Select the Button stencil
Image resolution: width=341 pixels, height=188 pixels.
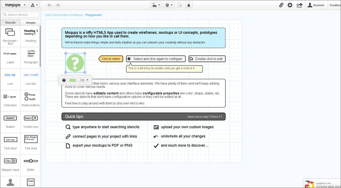pos(10,122)
